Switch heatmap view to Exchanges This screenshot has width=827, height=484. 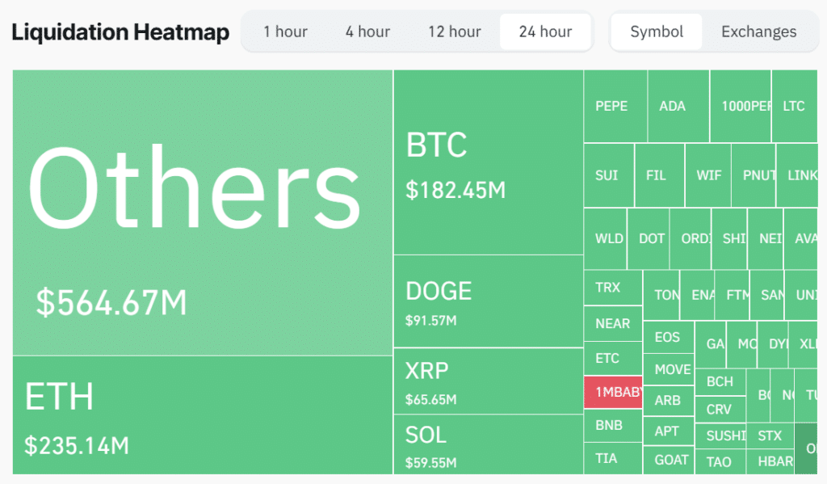click(758, 32)
